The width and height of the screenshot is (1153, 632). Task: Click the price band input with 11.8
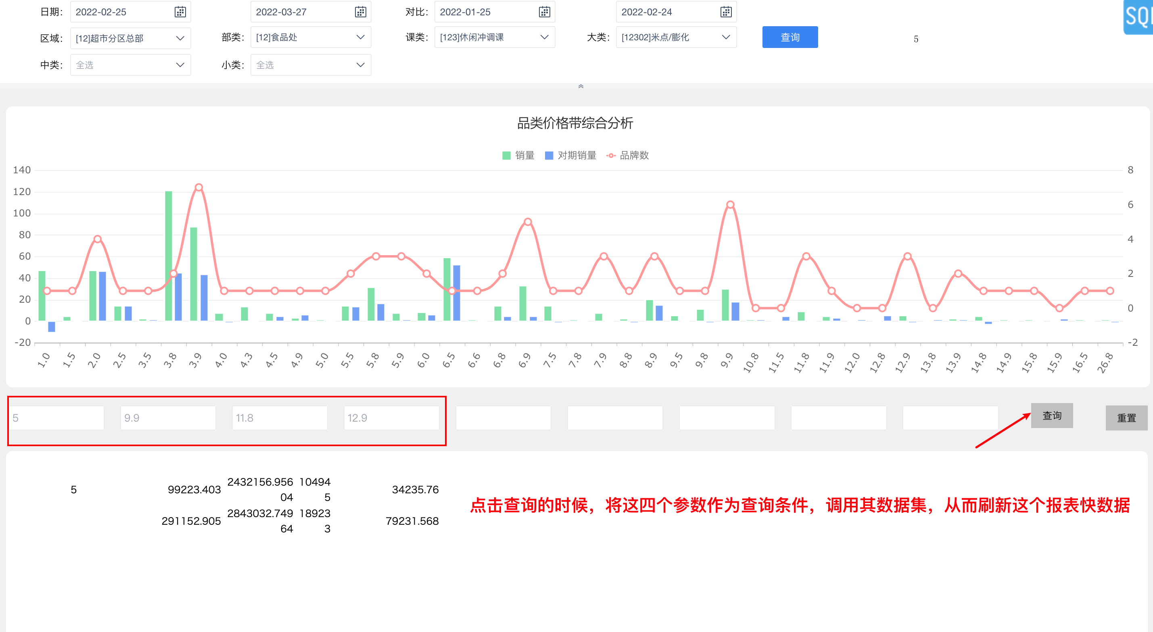coord(280,418)
